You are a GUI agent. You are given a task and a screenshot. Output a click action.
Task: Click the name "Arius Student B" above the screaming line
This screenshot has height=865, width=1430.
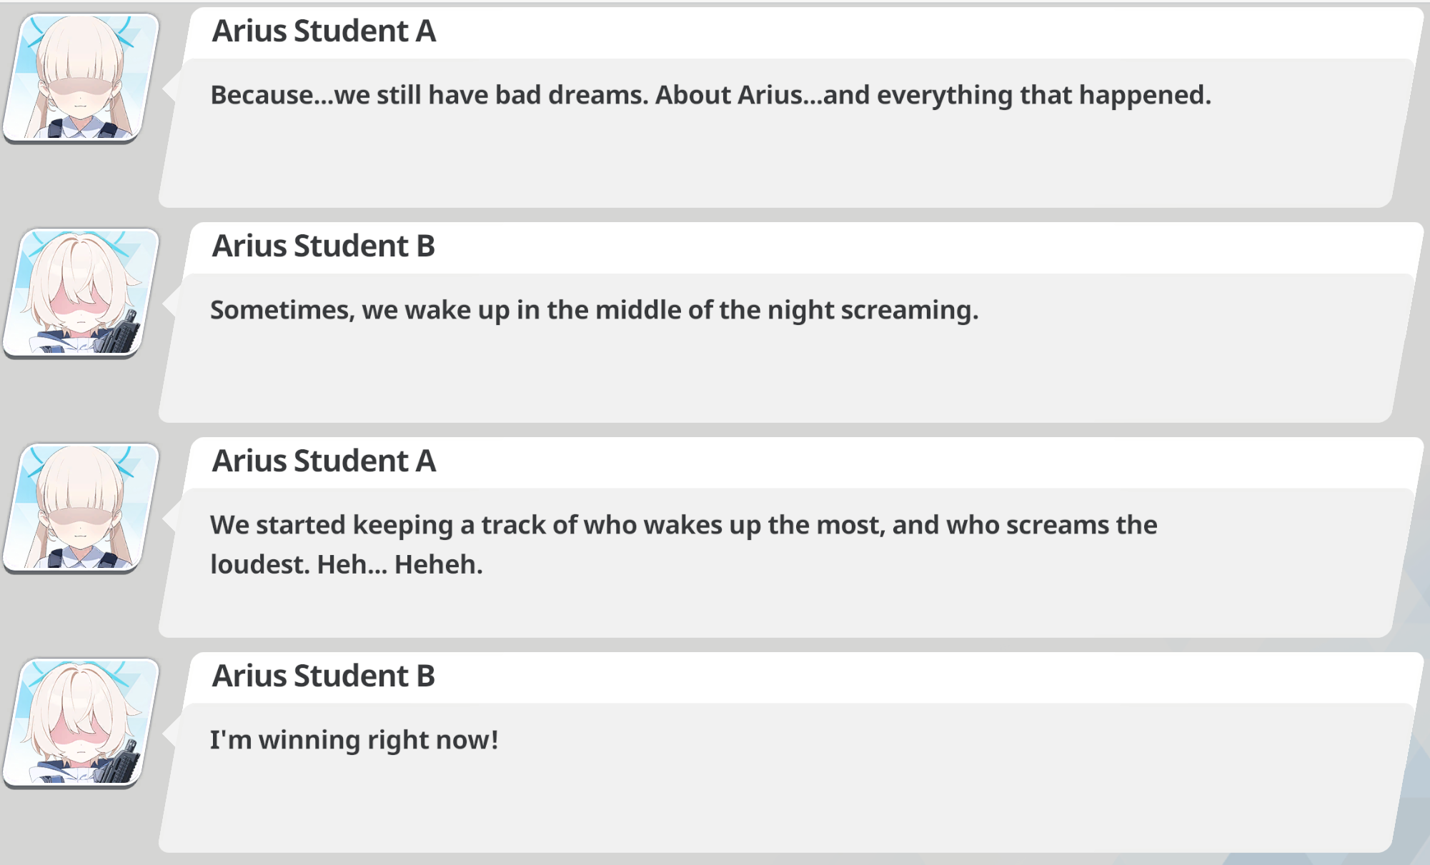point(324,246)
